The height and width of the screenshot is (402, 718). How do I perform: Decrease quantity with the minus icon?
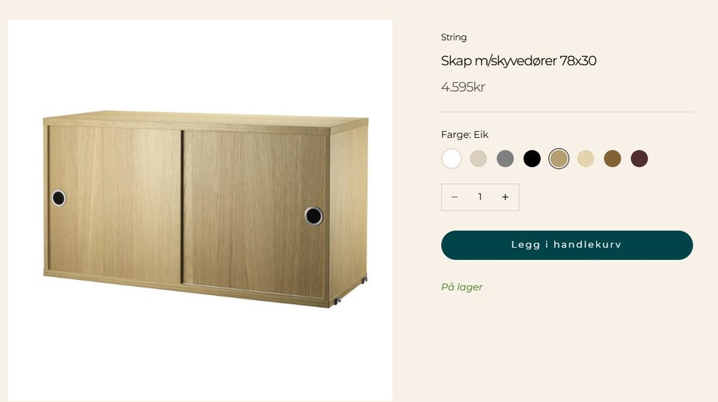(x=454, y=197)
